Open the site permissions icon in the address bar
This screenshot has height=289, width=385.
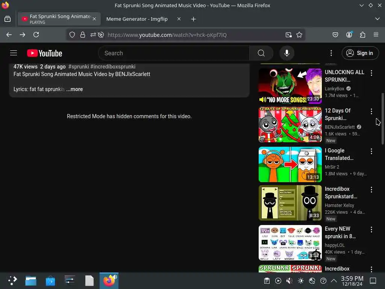[x=93, y=35]
